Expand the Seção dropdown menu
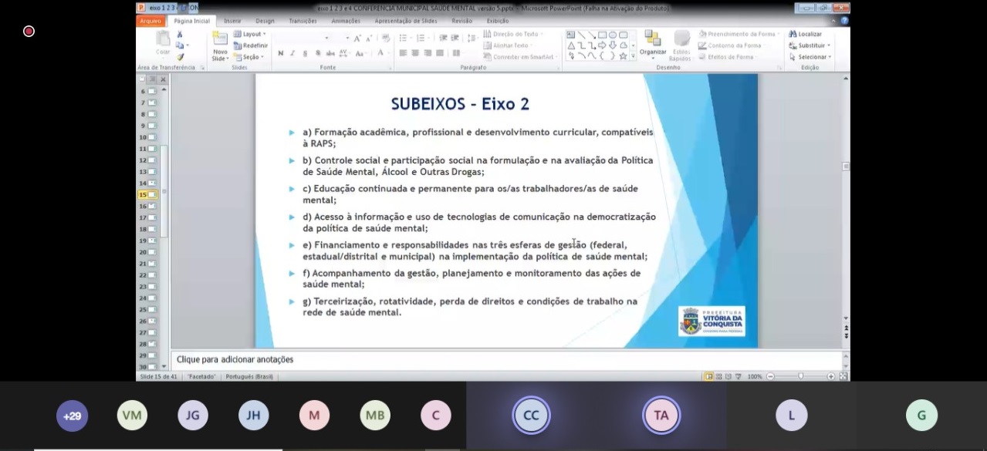 tap(250, 57)
